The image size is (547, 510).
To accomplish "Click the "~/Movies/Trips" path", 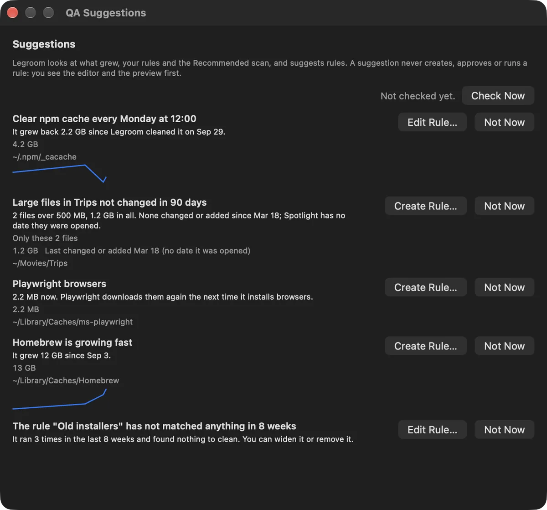I will 40,263.
